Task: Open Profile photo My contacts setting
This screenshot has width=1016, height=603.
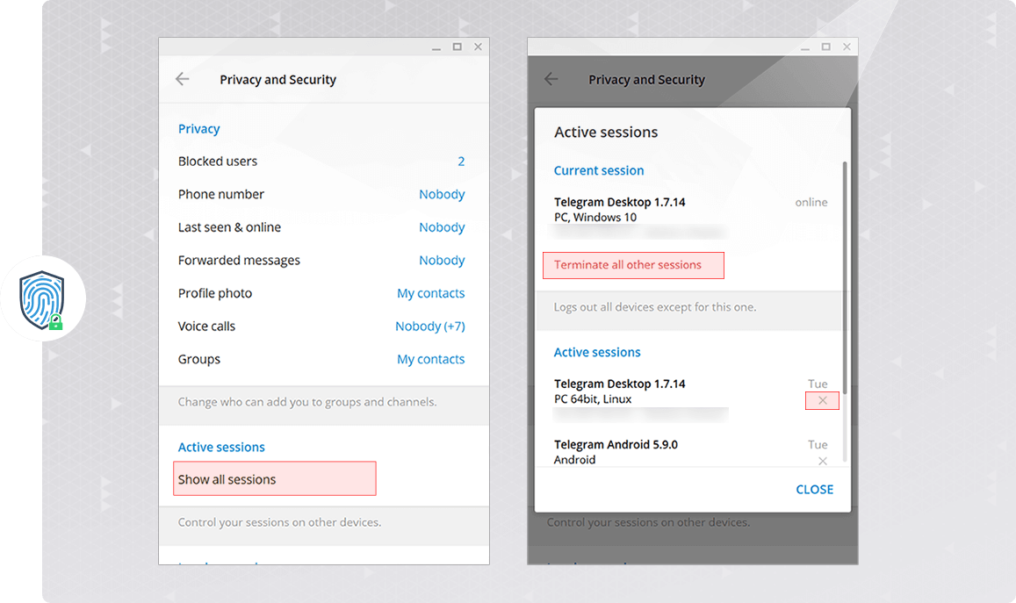Action: pyautogui.click(x=430, y=293)
